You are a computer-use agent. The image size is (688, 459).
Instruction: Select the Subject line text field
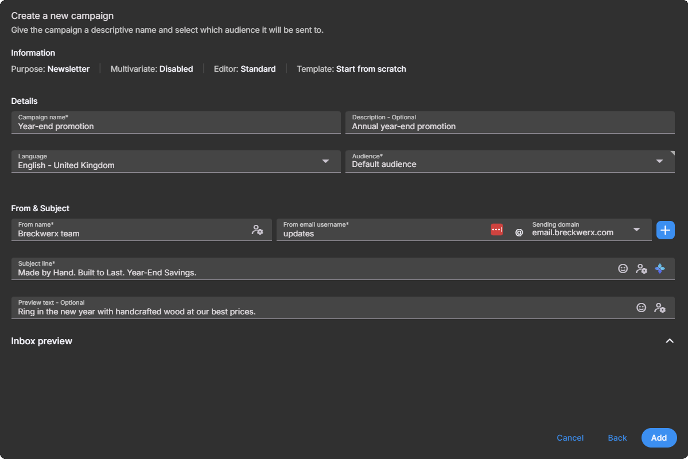click(x=287, y=271)
